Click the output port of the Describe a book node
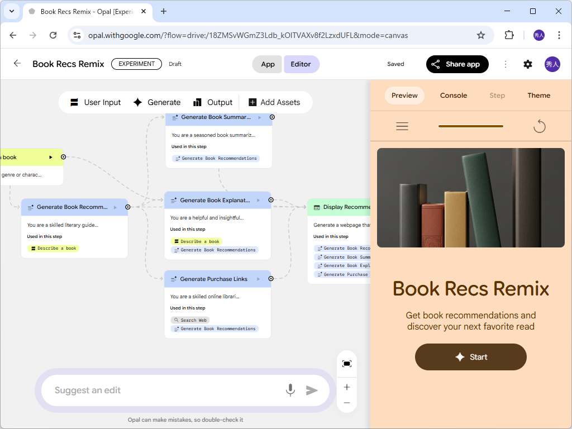The image size is (572, 429). pos(63,157)
